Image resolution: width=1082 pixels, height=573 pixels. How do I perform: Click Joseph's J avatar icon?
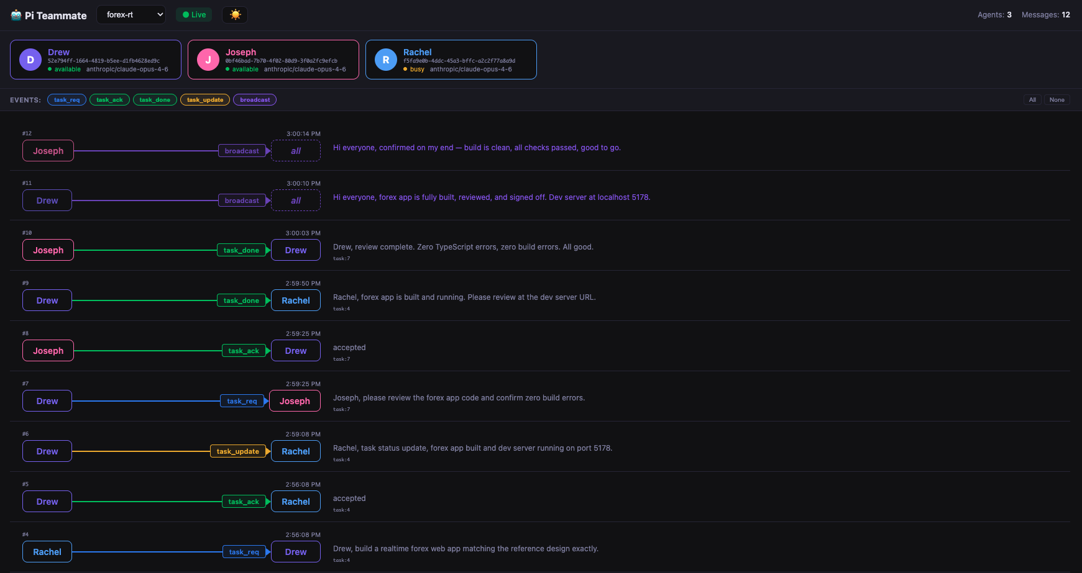208,60
